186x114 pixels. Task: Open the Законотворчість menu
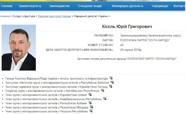(30, 6)
